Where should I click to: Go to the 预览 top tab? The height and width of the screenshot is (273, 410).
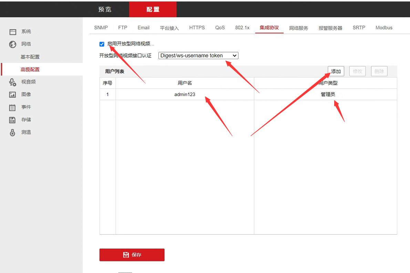(105, 9)
